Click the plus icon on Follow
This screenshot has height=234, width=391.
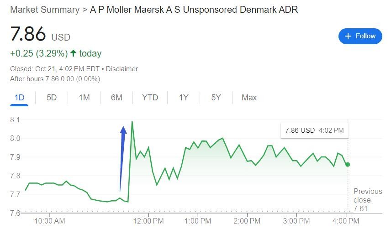pos(348,36)
